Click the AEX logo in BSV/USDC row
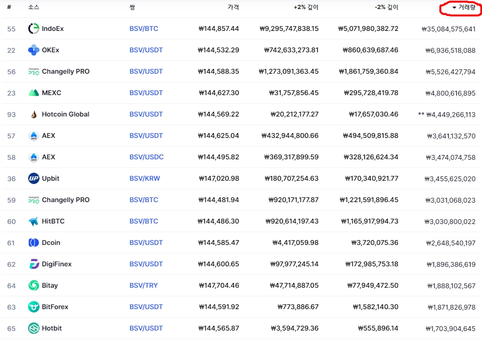 pyautogui.click(x=33, y=157)
